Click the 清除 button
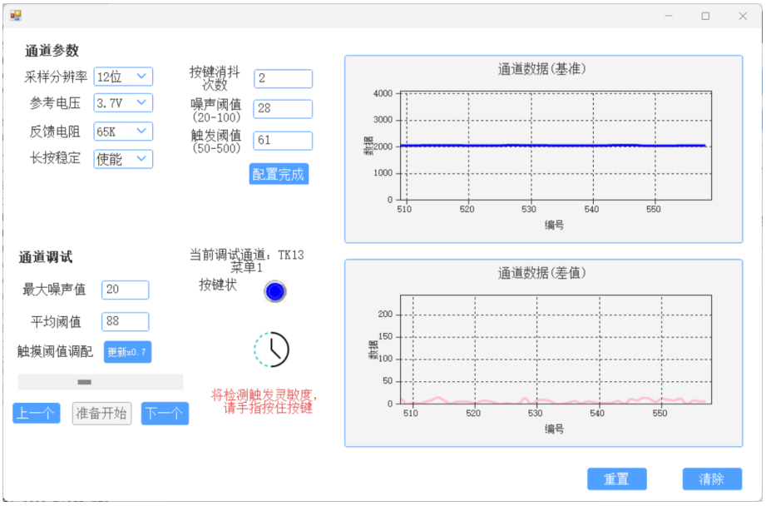The width and height of the screenshot is (766, 506). click(712, 479)
